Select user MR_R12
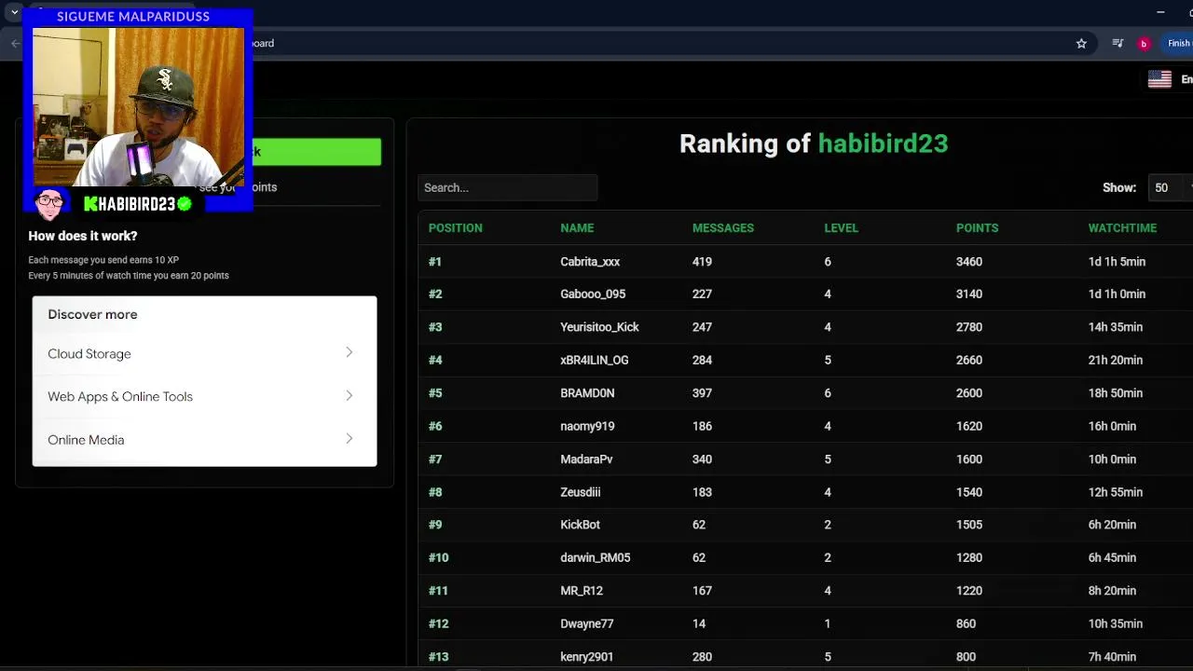This screenshot has height=671, width=1193. (x=582, y=591)
